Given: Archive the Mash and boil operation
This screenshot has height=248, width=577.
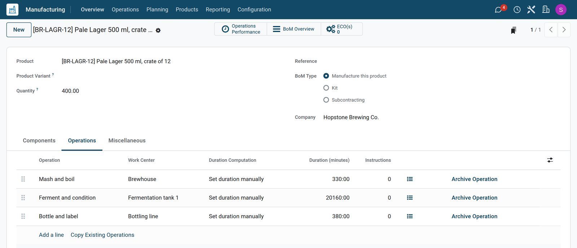Looking at the screenshot, I should coord(474,179).
